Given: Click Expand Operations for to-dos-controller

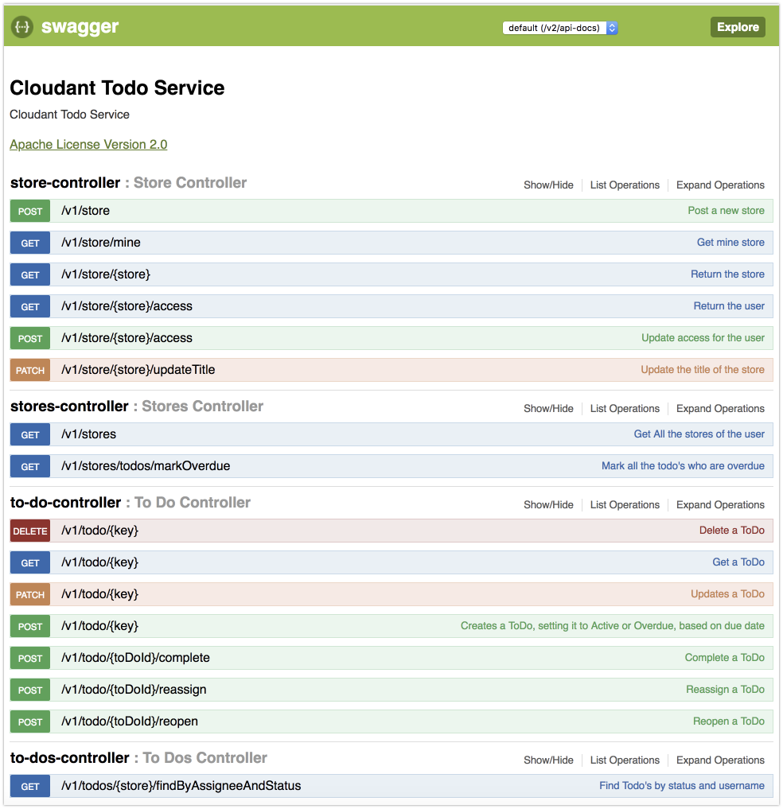Looking at the screenshot, I should 720,760.
